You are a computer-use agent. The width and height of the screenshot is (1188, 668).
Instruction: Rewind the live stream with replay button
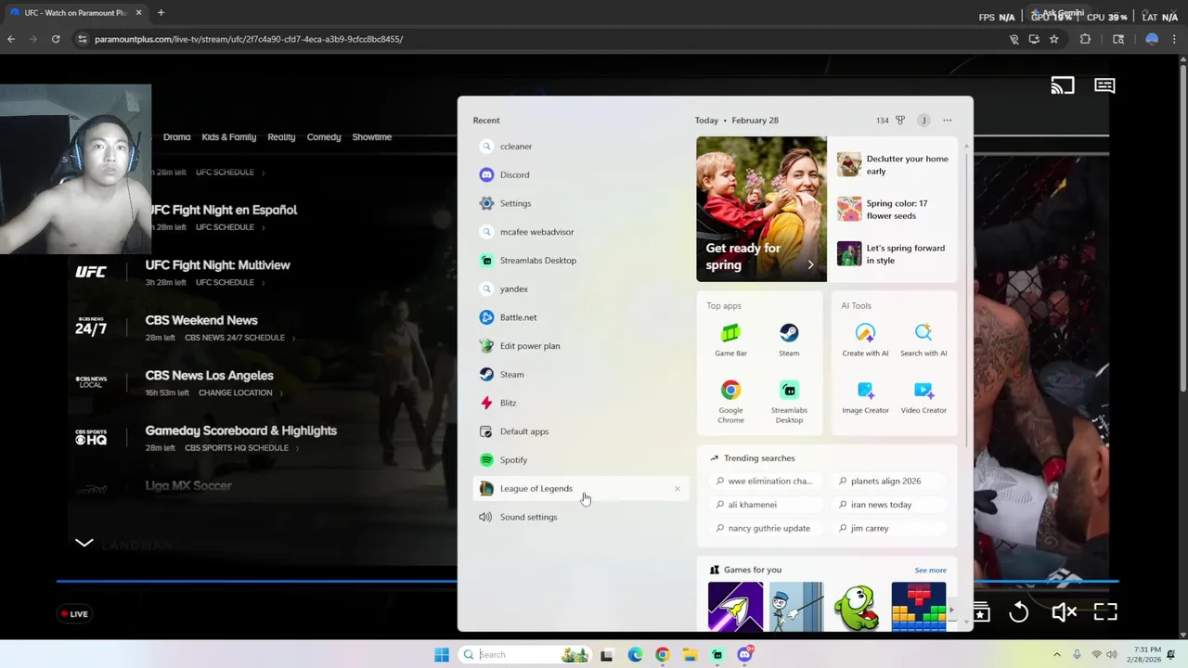pos(1018,612)
